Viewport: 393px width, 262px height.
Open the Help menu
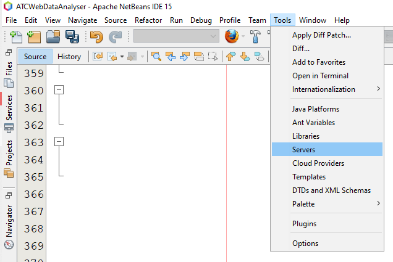(x=342, y=20)
